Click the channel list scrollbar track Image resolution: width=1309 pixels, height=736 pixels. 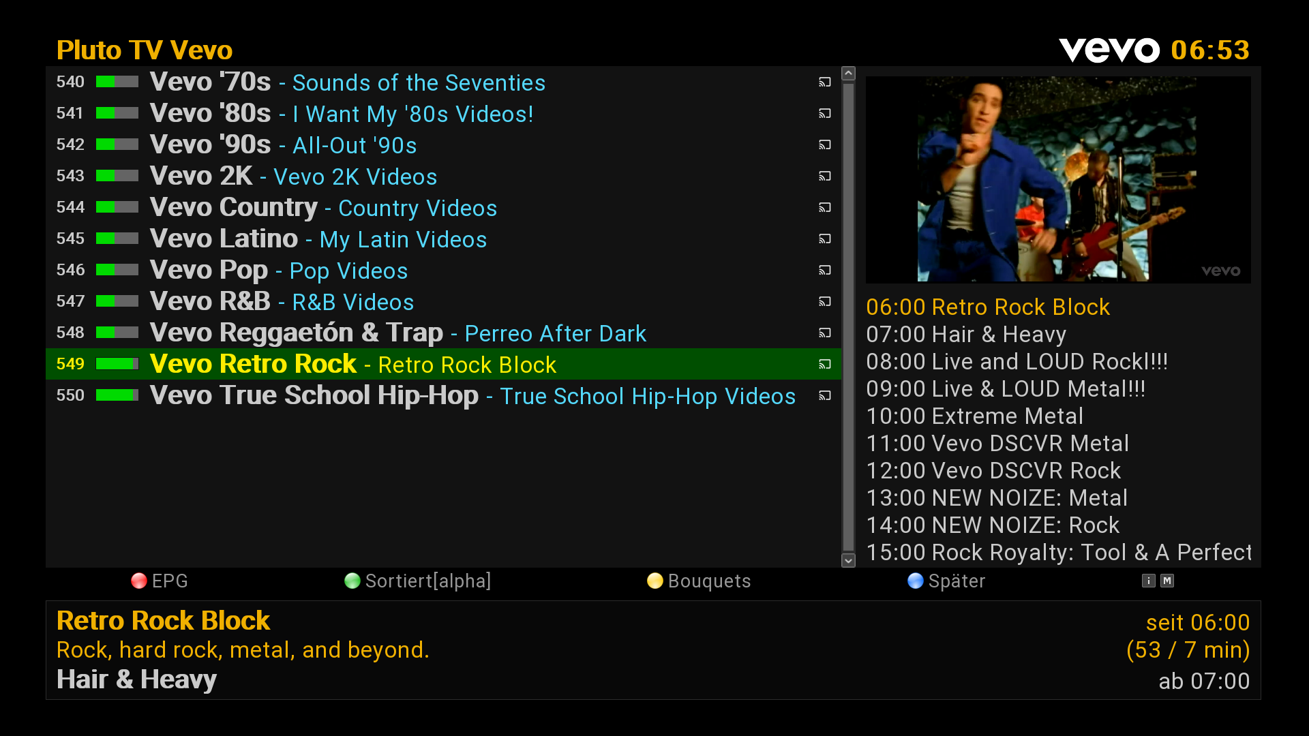[849, 317]
